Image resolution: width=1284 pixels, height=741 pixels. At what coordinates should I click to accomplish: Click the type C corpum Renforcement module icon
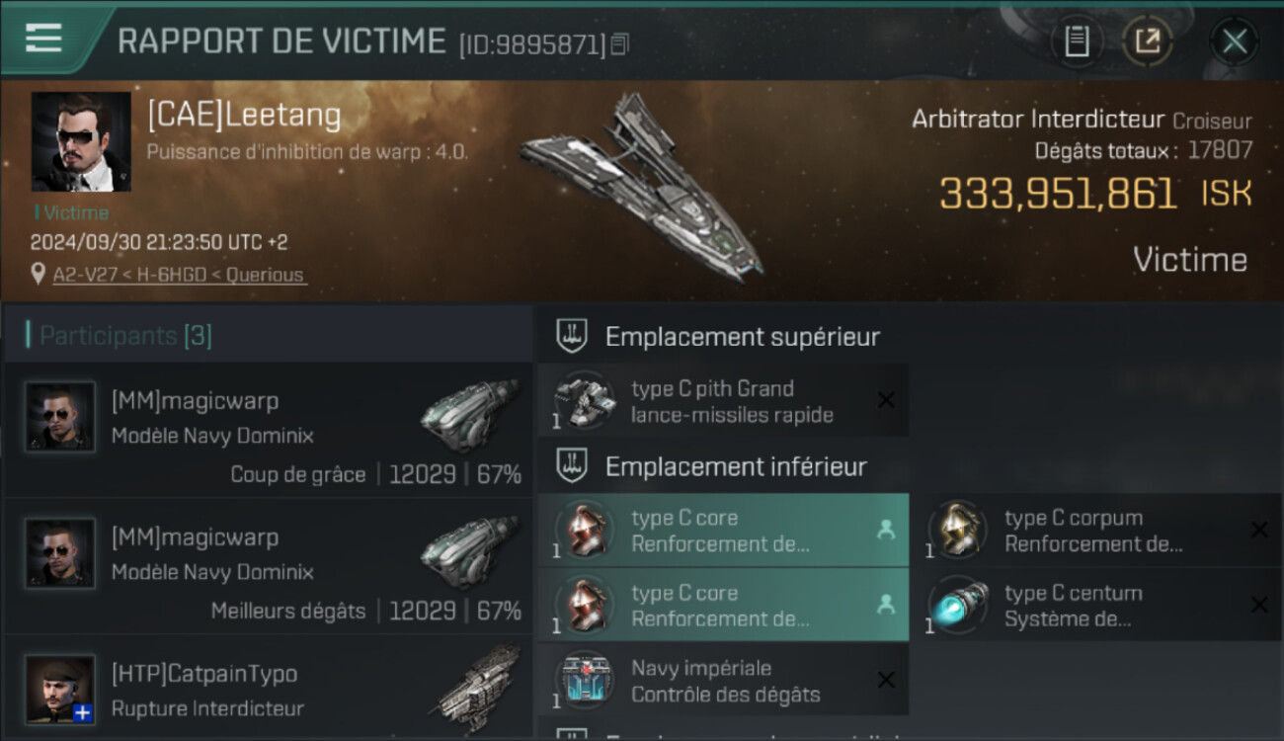957,531
